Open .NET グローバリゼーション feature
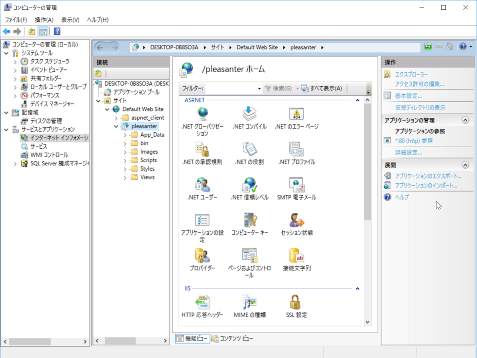This screenshot has width=477, height=358. 202,122
